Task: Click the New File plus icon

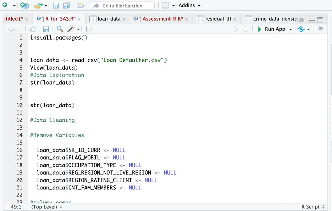Action: [x=5, y=5]
